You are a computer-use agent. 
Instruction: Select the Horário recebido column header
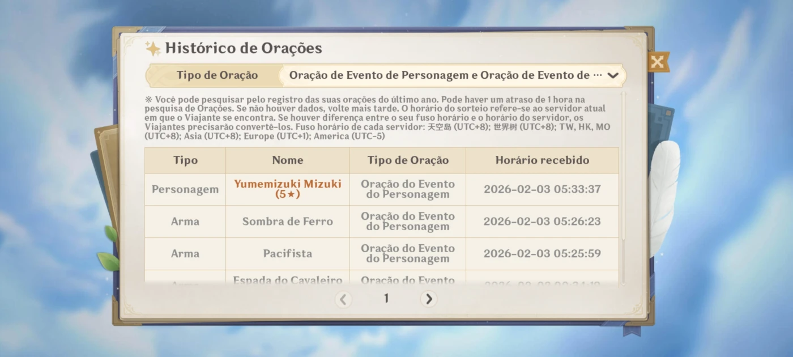coord(542,160)
